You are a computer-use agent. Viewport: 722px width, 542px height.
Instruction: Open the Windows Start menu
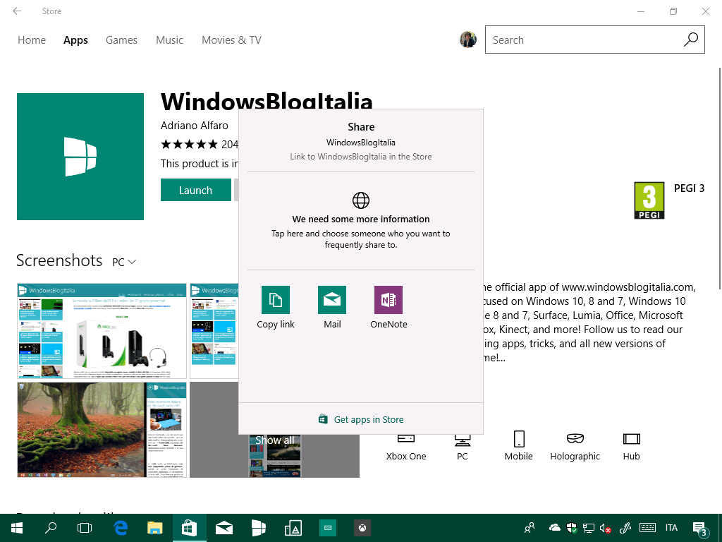pos(17,528)
